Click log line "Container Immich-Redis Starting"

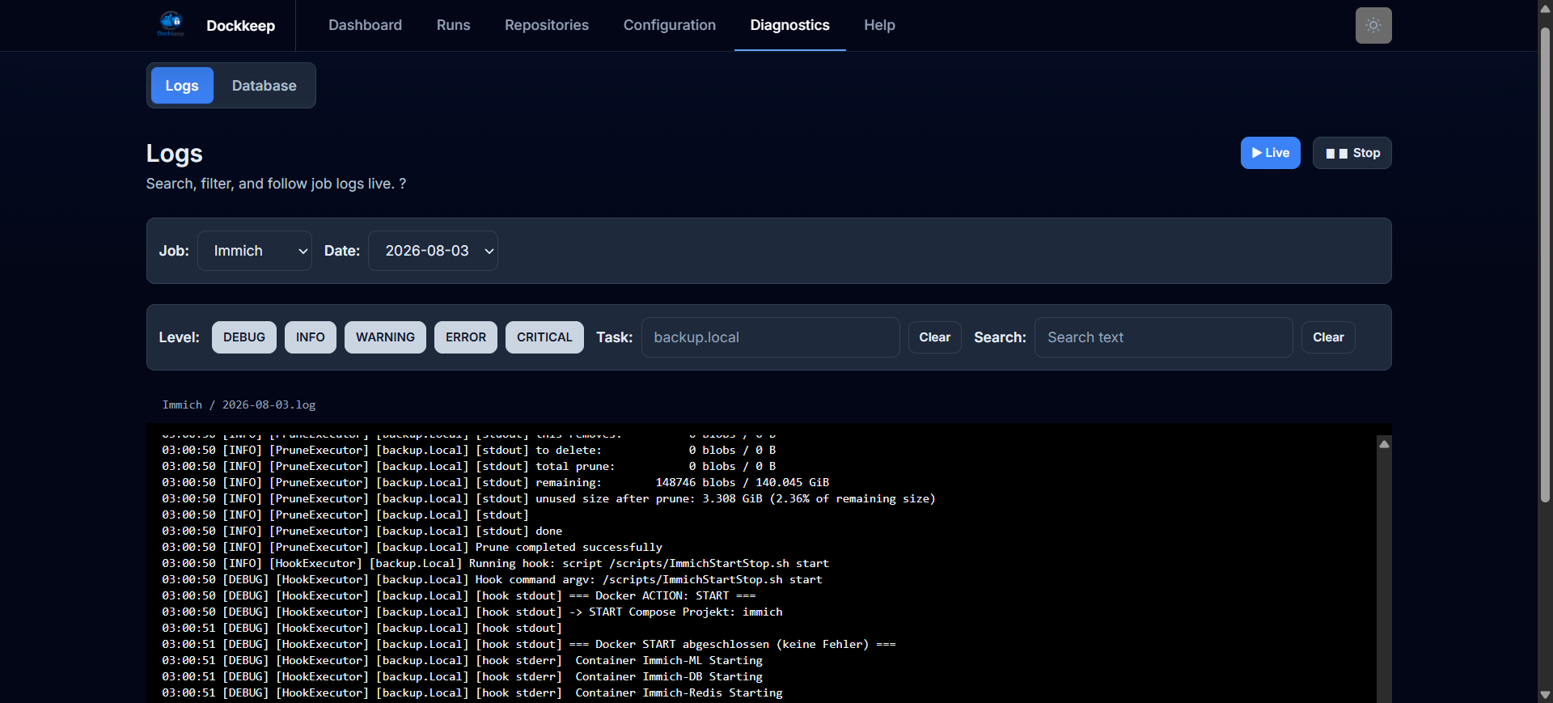pyautogui.click(x=472, y=692)
